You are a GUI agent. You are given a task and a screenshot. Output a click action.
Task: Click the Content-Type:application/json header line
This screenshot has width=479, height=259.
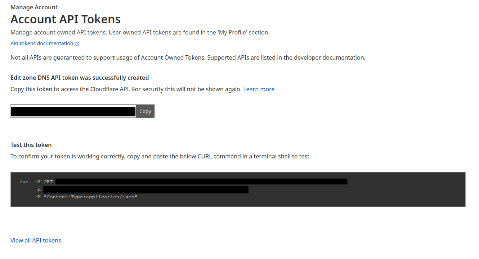pos(90,197)
